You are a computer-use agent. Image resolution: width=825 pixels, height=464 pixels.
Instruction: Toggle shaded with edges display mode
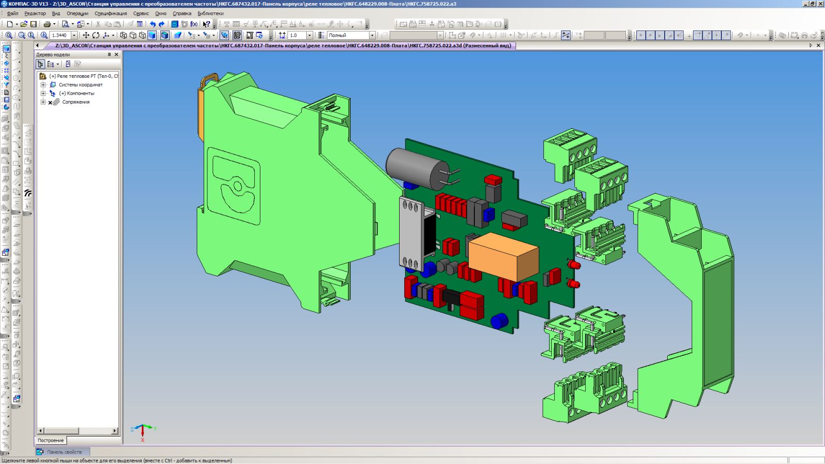tap(164, 36)
